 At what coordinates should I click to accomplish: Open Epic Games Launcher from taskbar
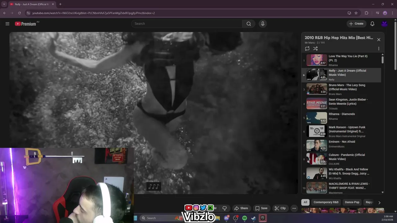click(x=263, y=218)
